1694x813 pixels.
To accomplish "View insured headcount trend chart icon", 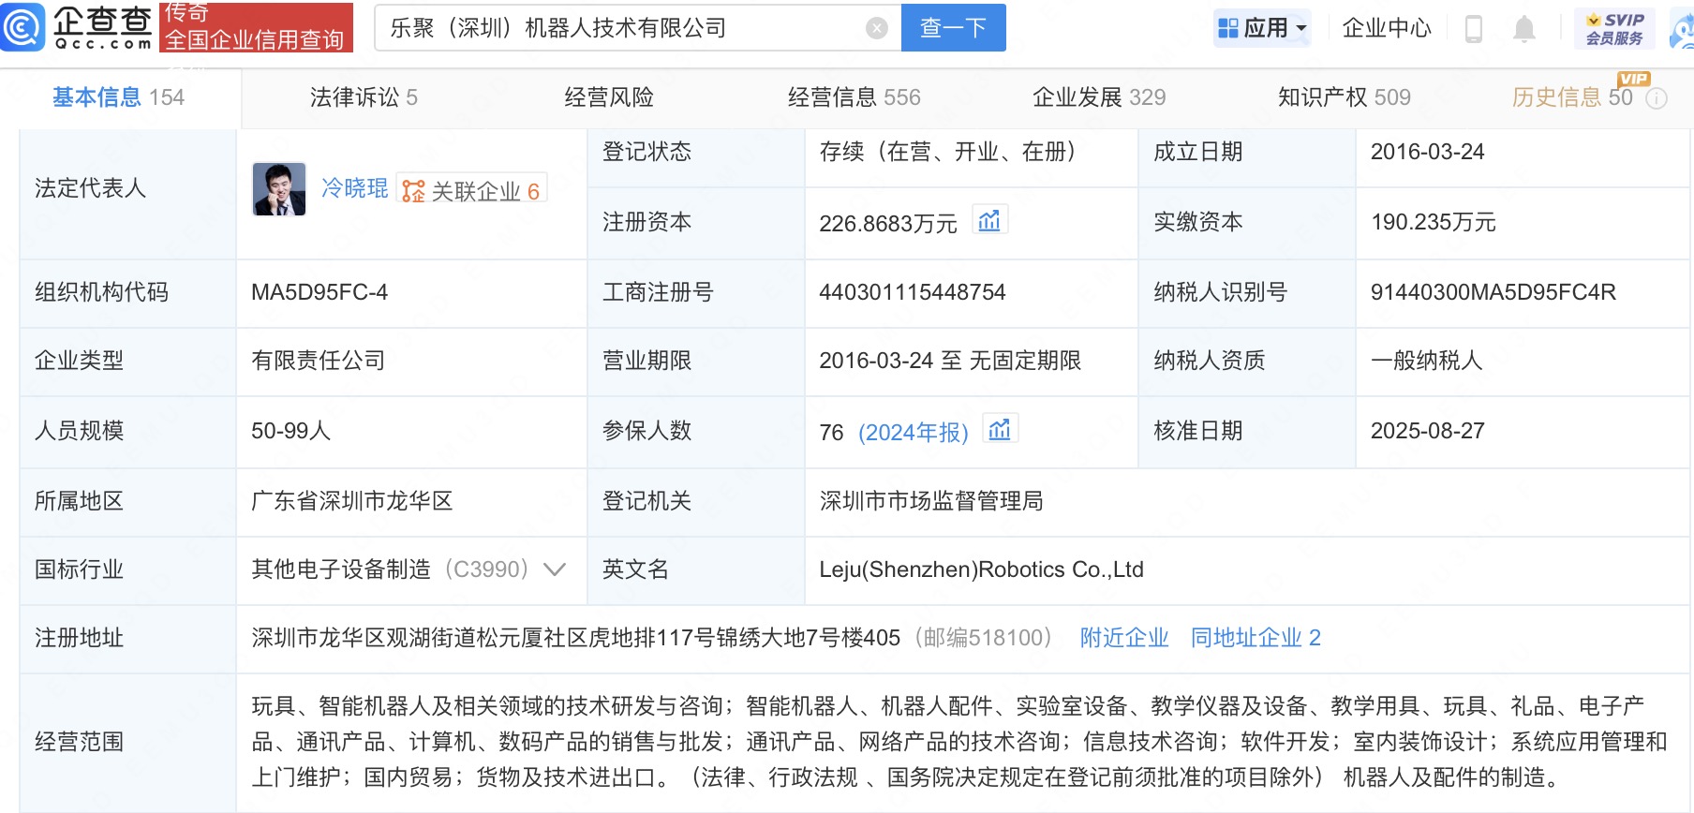I will [x=1000, y=430].
